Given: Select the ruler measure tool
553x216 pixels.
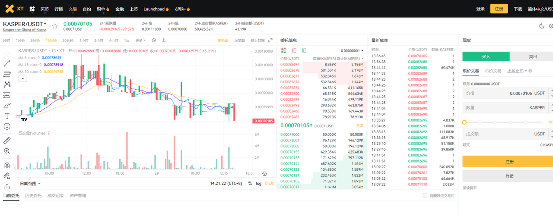Looking at the screenshot, I should coord(7,141).
